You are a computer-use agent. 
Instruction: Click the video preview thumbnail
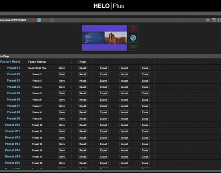pos(105,38)
